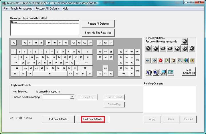Viewport: 206px width, 134px height.
Task: Click the second monitor sleep icon button
Action: 156,72
